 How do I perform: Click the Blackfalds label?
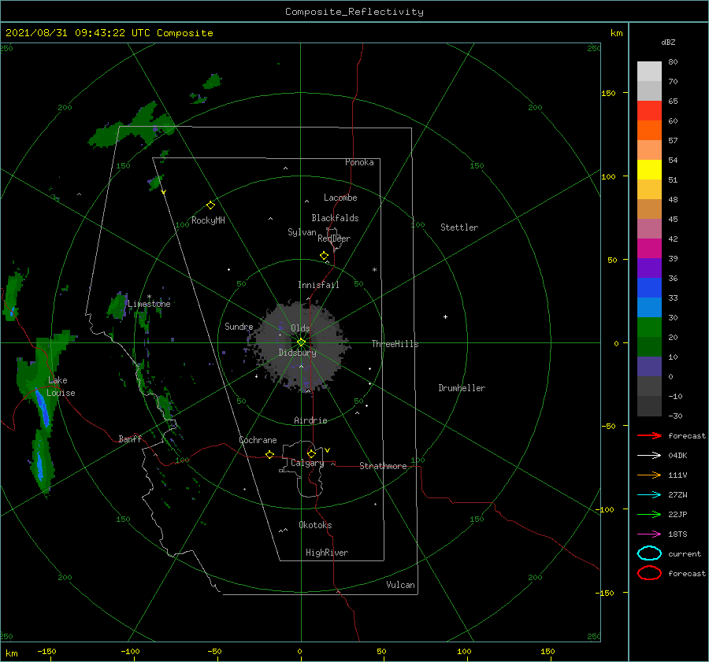tap(335, 218)
